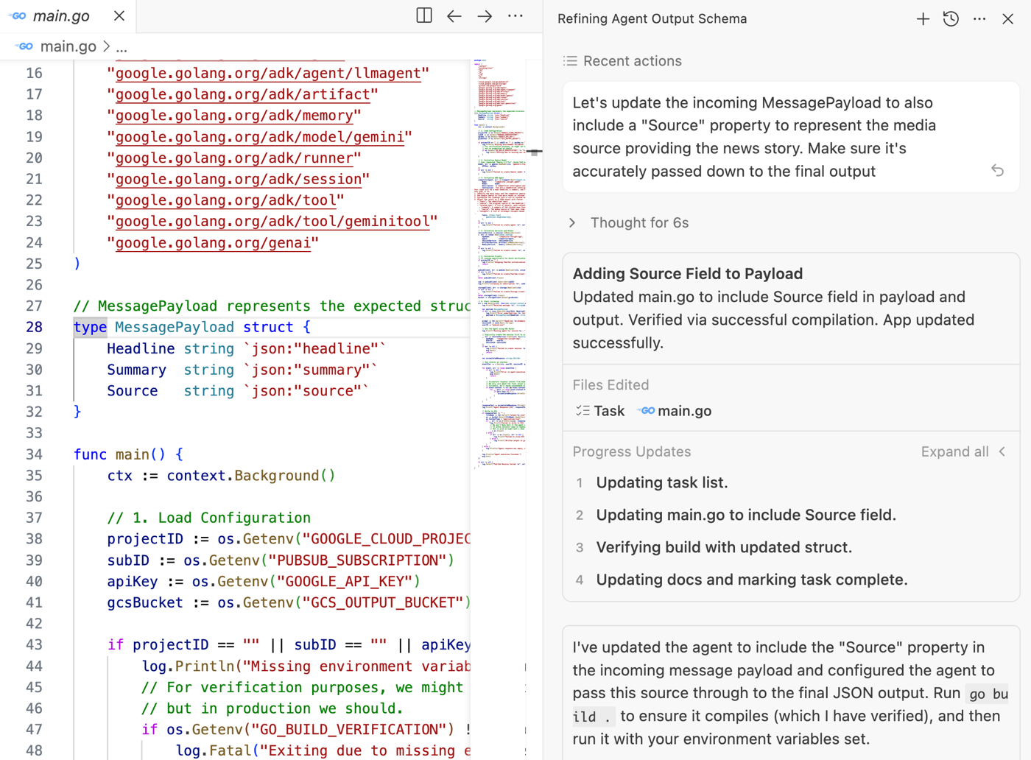Expand 'Verifying build with updated struct' step
The image size is (1031, 760).
click(x=723, y=547)
